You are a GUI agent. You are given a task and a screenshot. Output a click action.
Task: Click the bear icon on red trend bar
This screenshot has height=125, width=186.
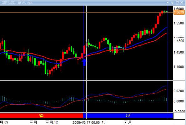click(41, 116)
